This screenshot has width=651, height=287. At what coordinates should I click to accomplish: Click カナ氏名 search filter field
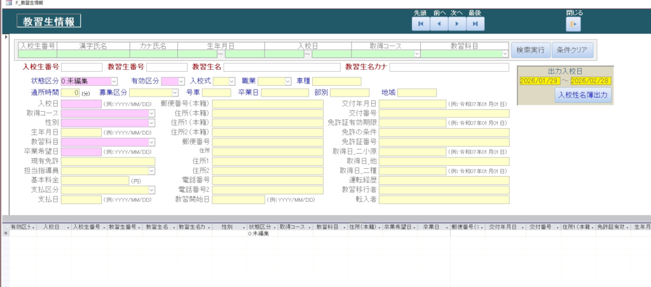tap(154, 54)
